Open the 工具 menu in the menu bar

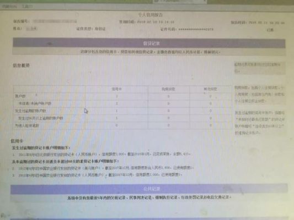pyautogui.click(x=27, y=7)
